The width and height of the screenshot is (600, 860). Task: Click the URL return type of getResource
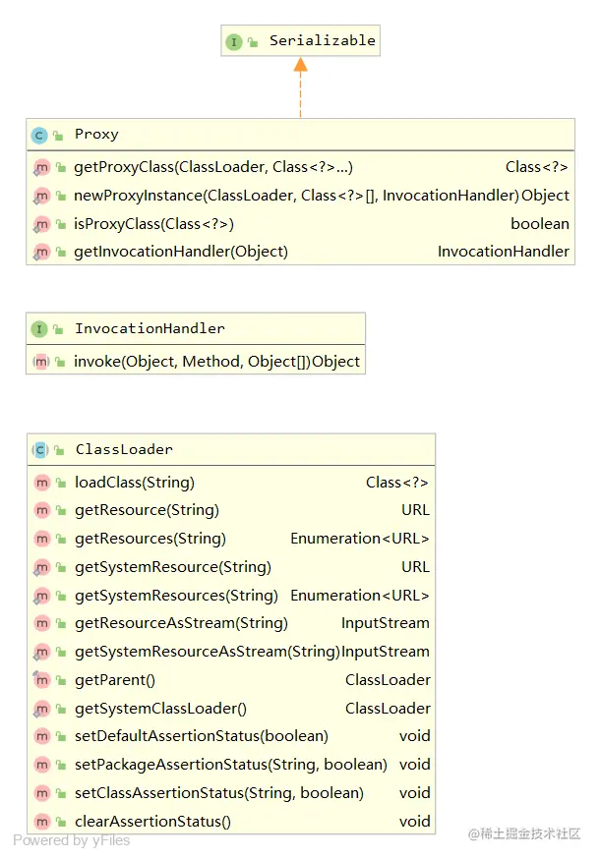click(x=415, y=511)
